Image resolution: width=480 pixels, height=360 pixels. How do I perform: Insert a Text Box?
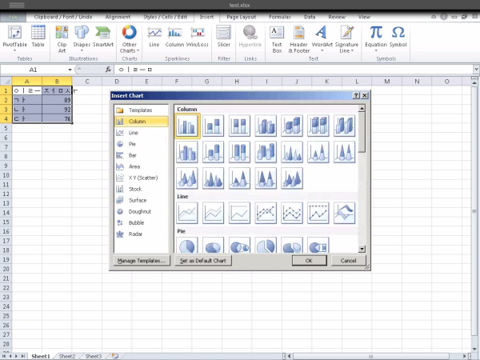coord(277,39)
